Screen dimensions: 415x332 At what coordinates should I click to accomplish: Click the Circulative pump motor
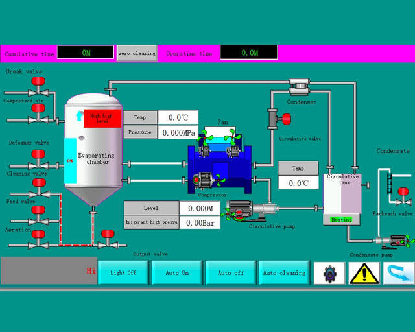pos(239,211)
